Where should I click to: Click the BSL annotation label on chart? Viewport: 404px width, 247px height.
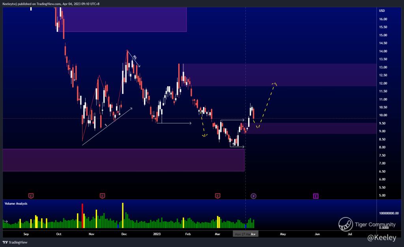(135, 58)
